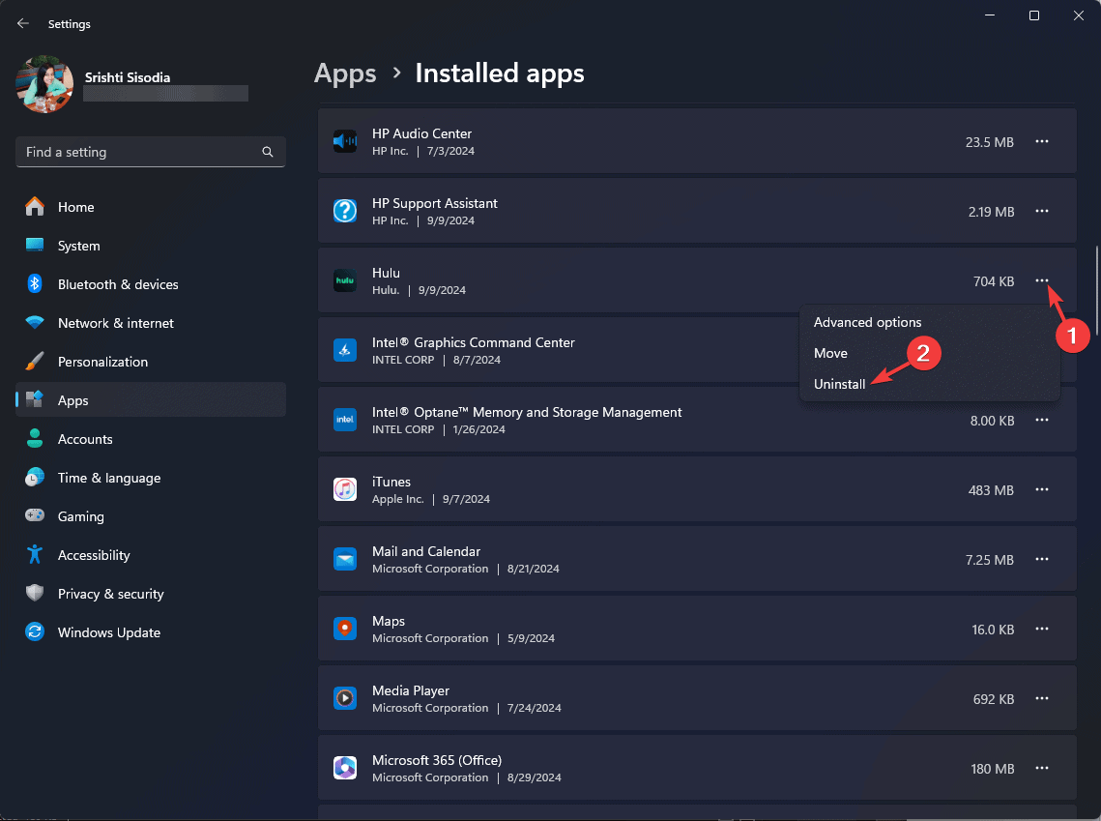Click the Accounts person icon

35,438
